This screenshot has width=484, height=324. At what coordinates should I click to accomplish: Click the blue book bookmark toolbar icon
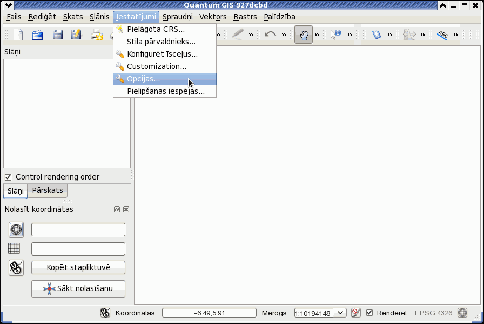pos(377,35)
